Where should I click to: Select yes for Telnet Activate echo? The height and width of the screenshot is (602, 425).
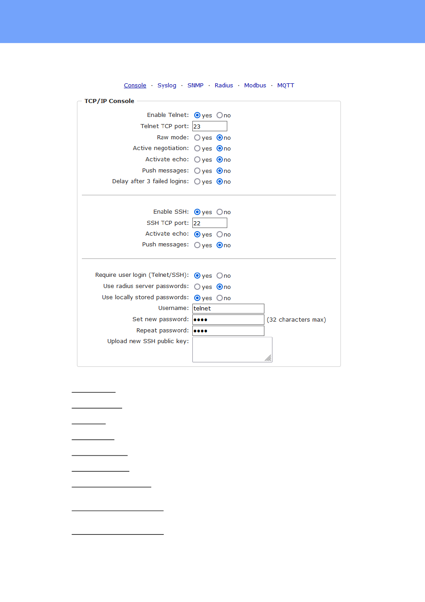197,159
